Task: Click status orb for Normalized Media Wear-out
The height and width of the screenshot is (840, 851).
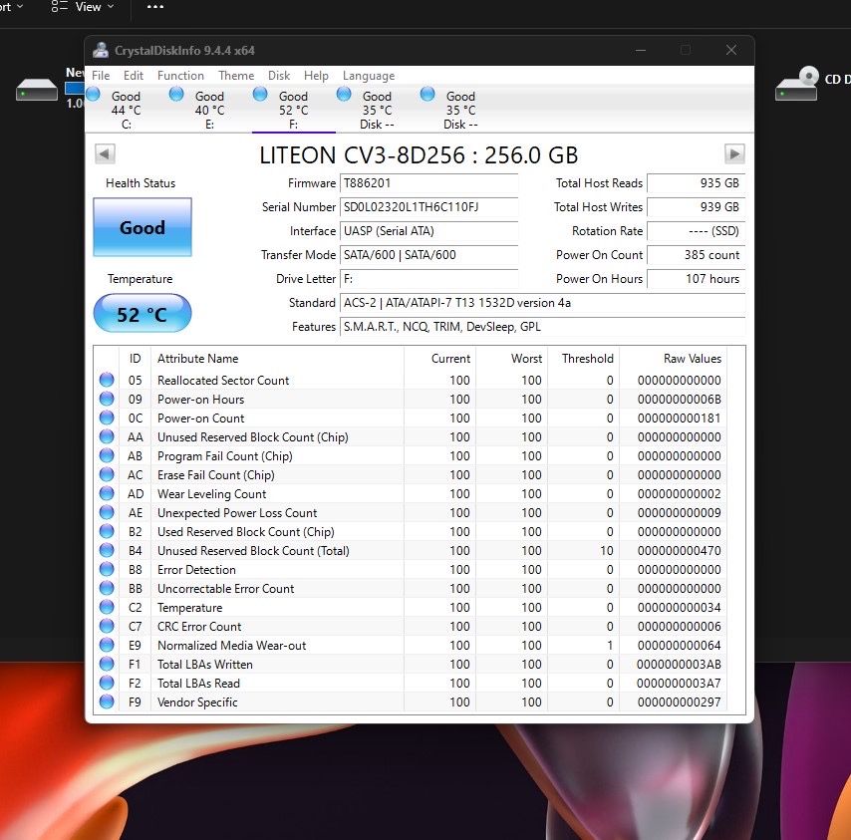Action: tap(107, 645)
